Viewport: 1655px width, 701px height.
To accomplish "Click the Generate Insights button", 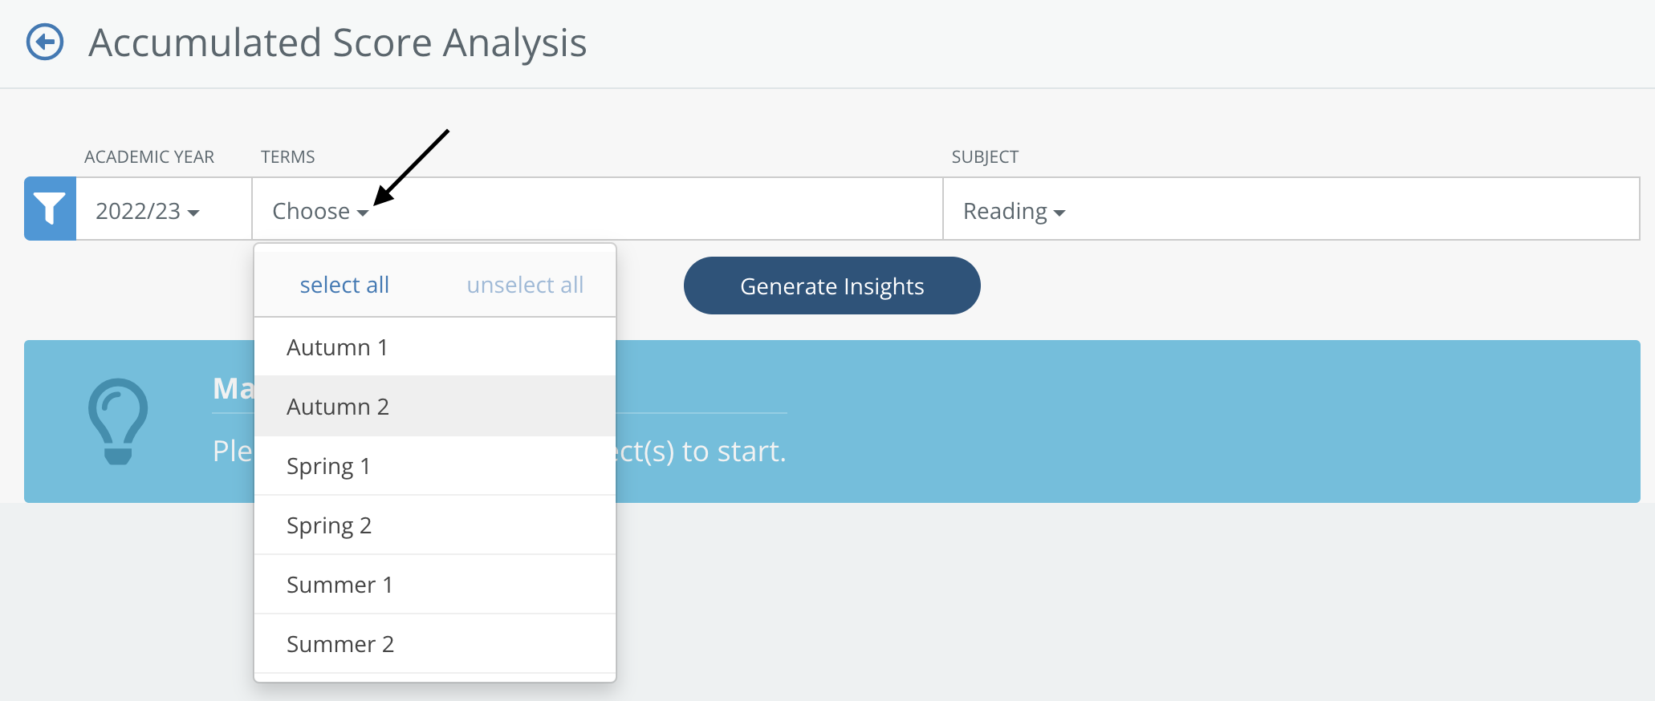I will (x=832, y=286).
